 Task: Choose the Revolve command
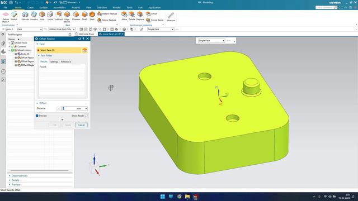[34, 16]
